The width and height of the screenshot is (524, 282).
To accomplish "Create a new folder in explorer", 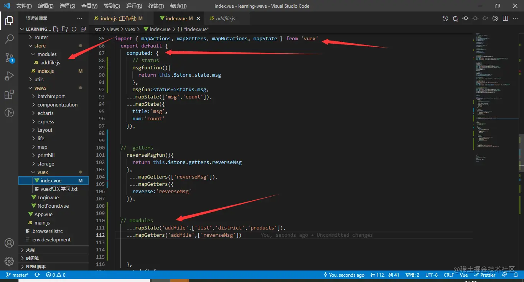I will pos(65,29).
